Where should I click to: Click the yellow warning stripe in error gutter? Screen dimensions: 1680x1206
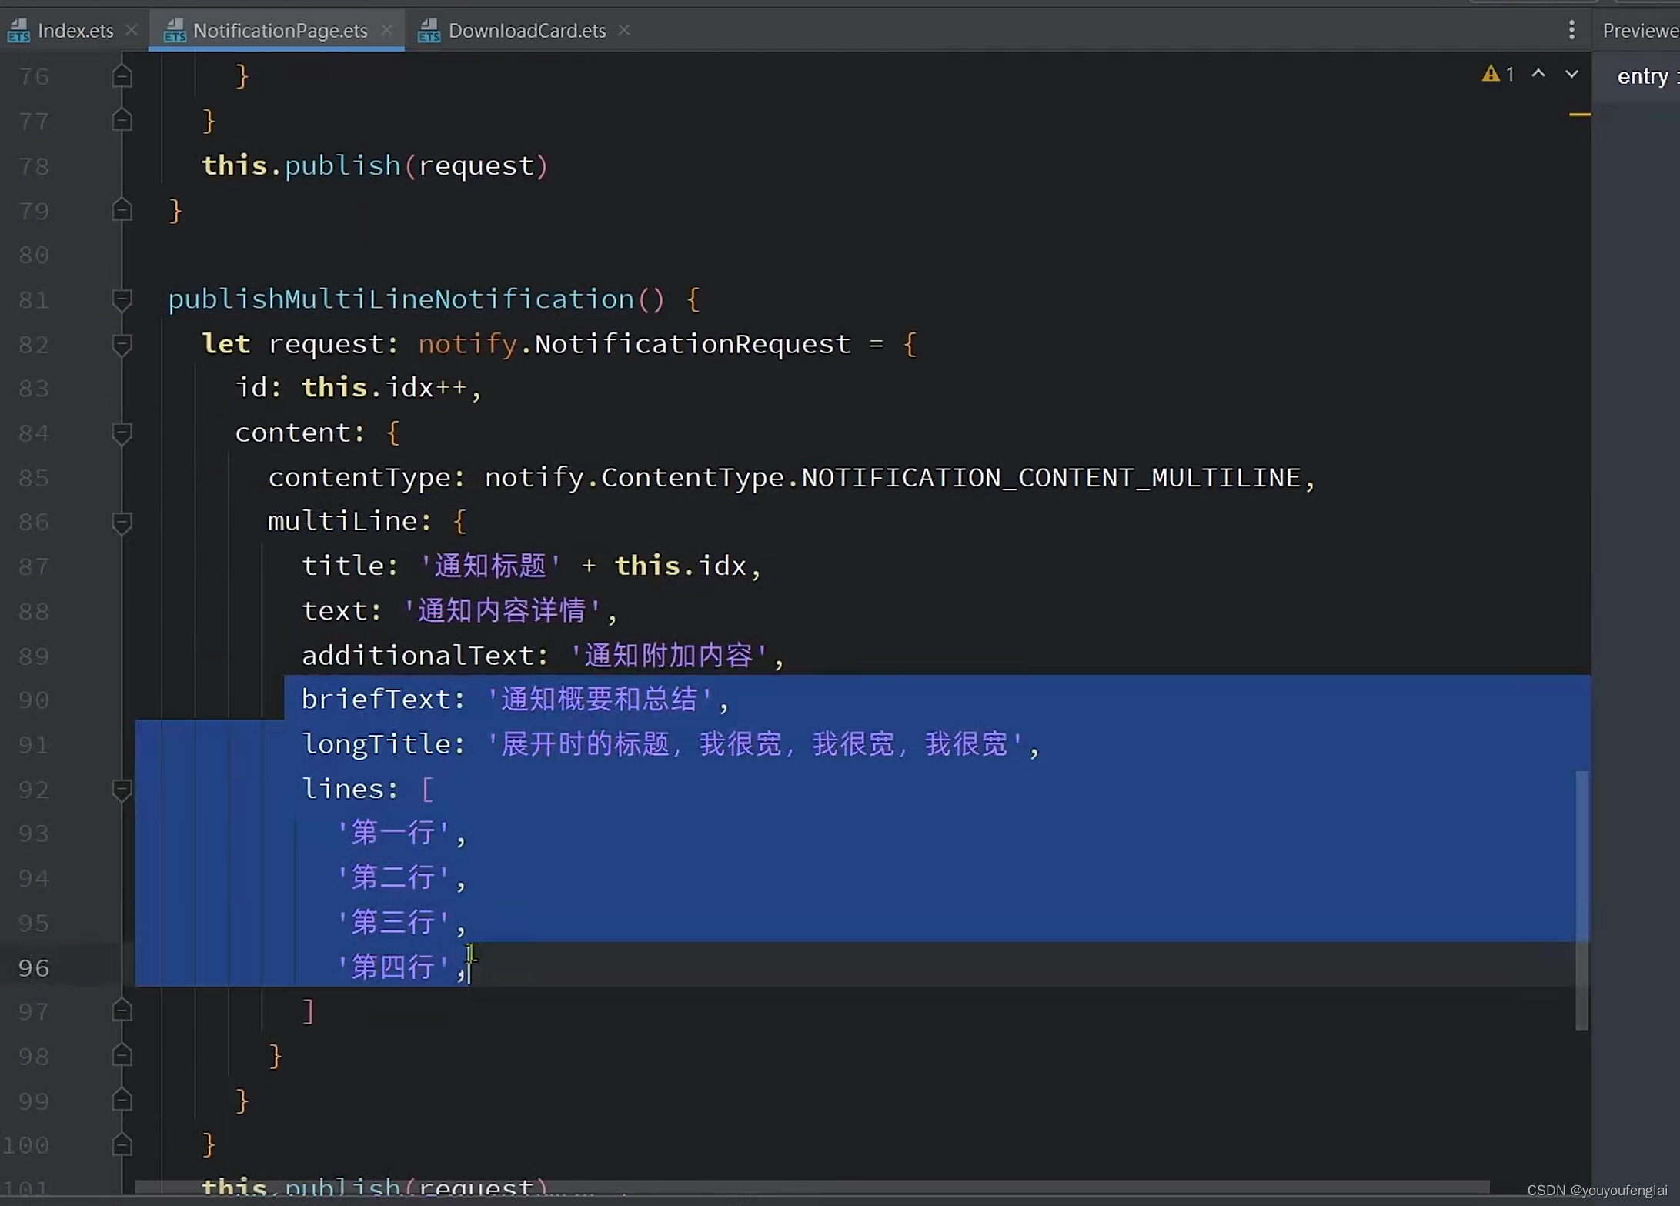(x=1579, y=115)
